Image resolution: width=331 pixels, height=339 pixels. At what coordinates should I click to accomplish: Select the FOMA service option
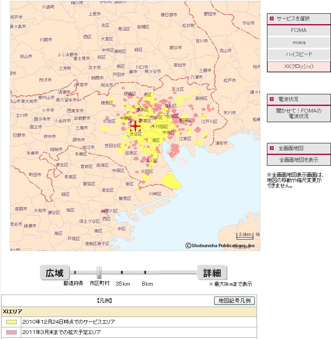[299, 30]
